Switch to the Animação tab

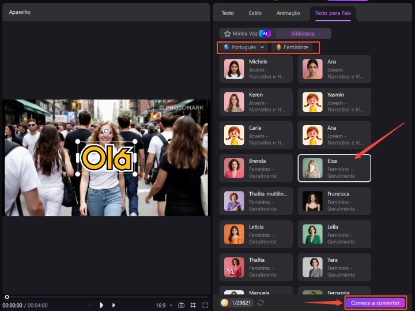[x=288, y=13]
